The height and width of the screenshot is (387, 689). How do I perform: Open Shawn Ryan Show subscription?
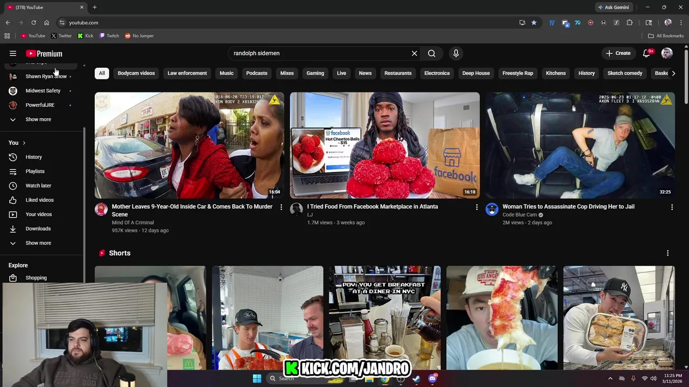click(43, 76)
